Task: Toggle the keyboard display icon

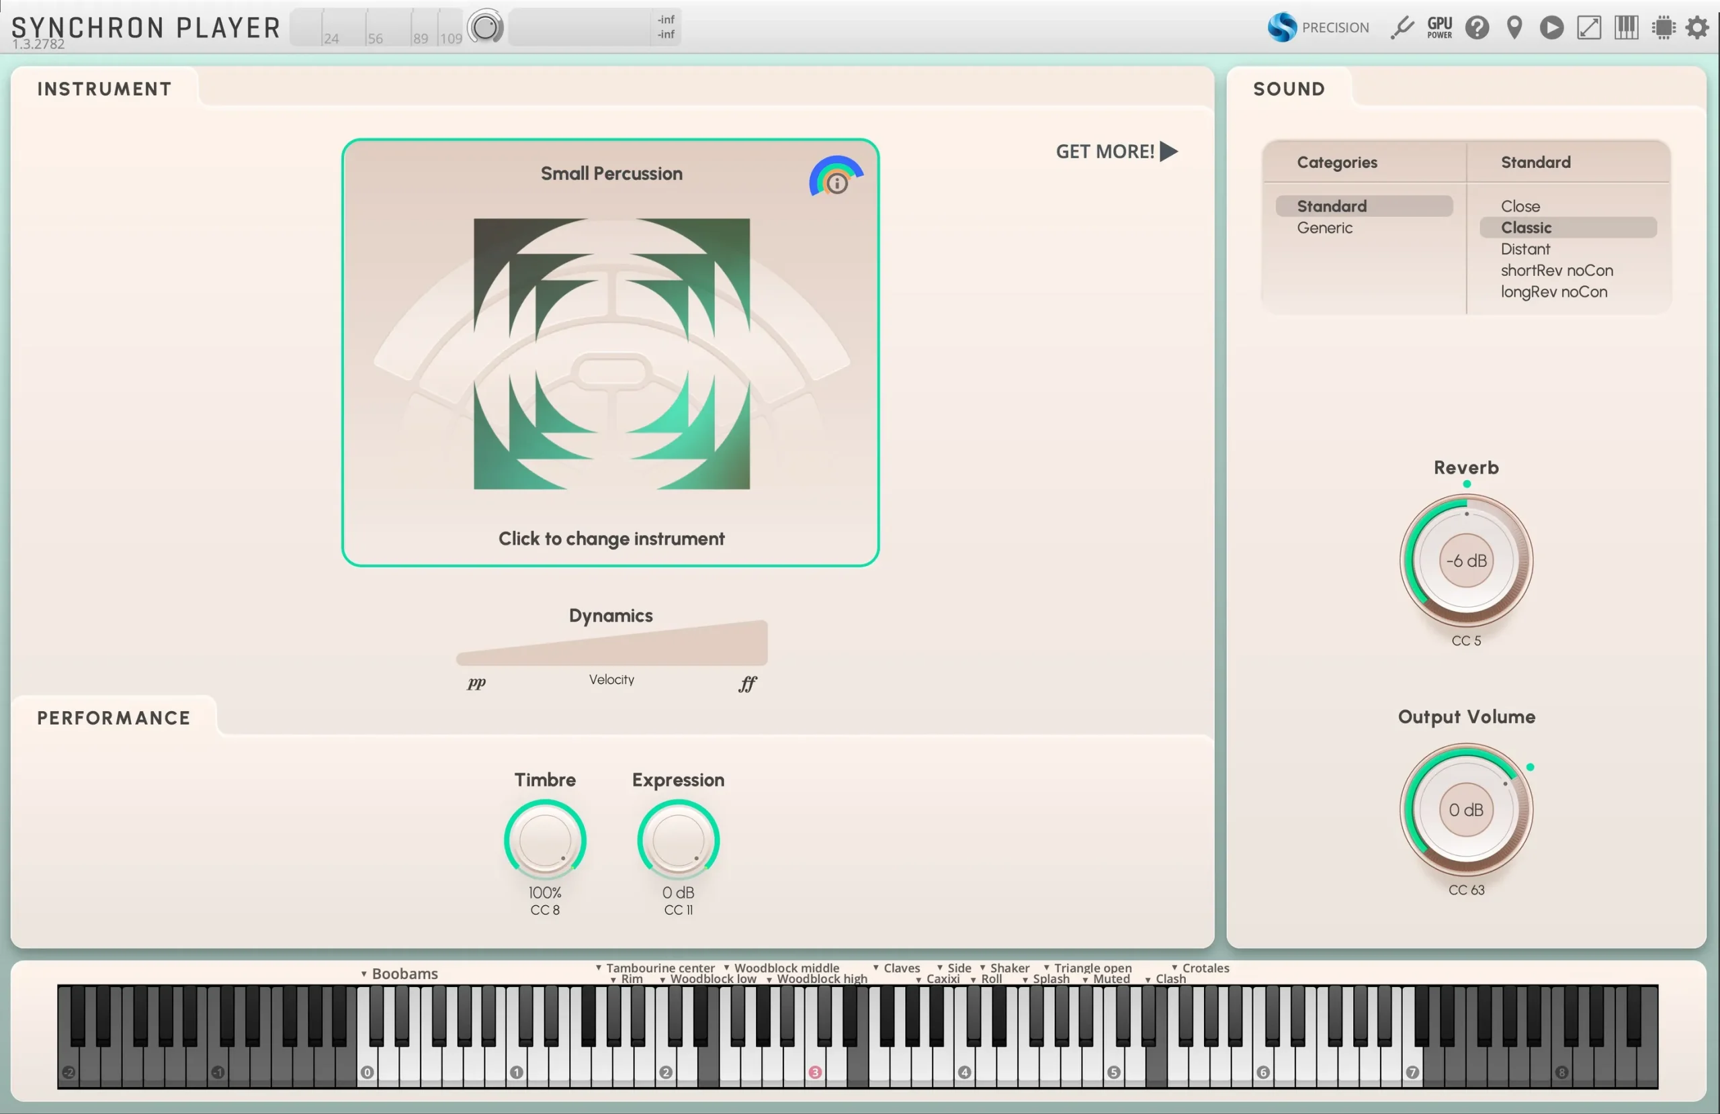Action: pos(1626,28)
